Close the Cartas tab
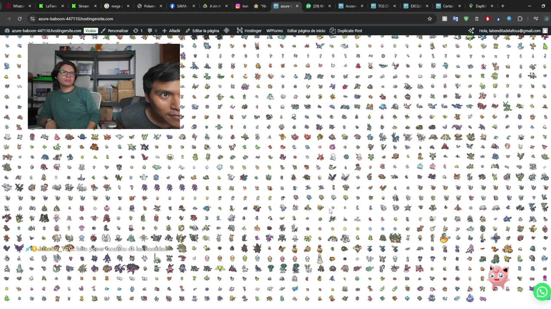This screenshot has width=551, height=309. (459, 6)
